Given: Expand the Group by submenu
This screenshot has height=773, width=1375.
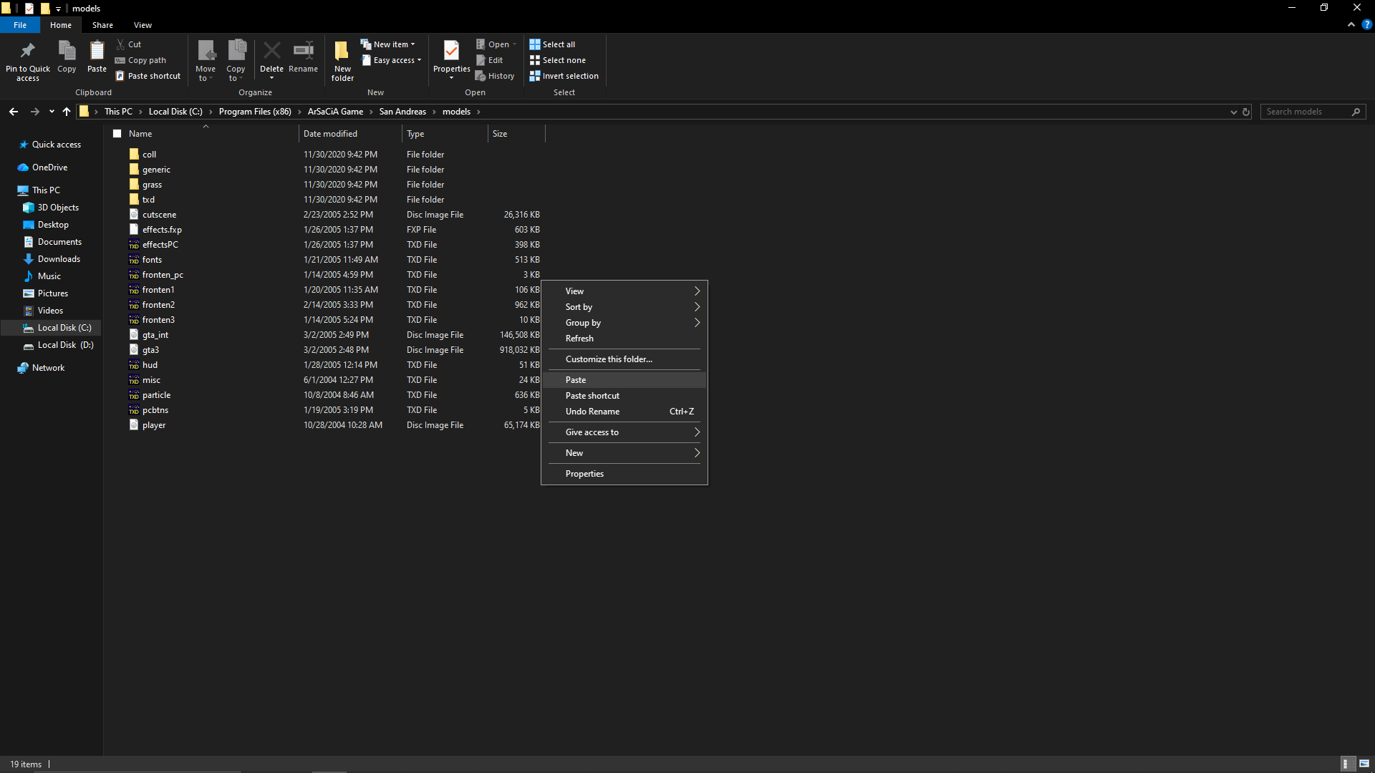Looking at the screenshot, I should click(x=624, y=323).
